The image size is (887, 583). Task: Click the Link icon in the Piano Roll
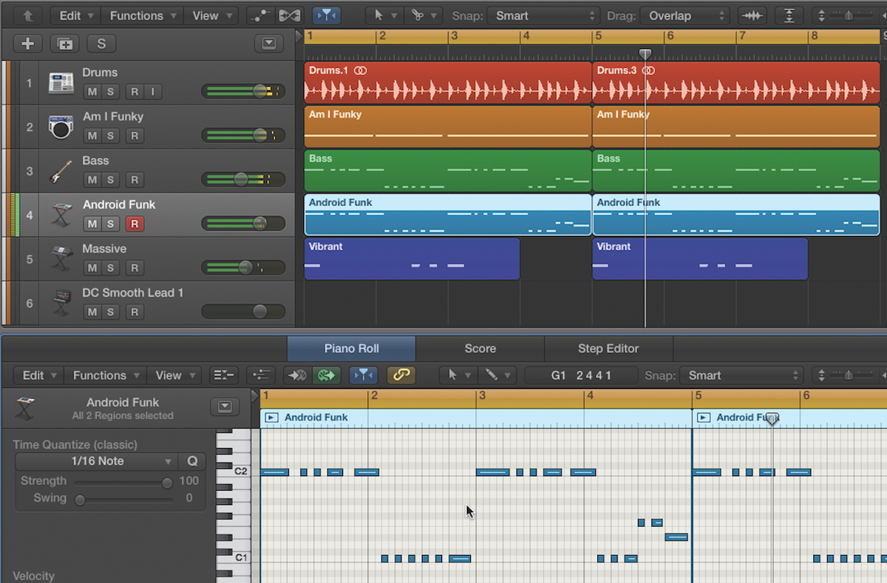[x=401, y=375]
